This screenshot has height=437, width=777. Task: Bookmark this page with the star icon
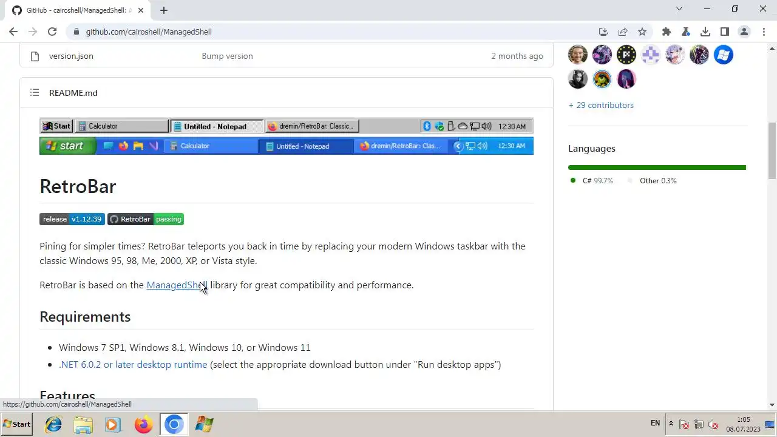[x=642, y=32]
